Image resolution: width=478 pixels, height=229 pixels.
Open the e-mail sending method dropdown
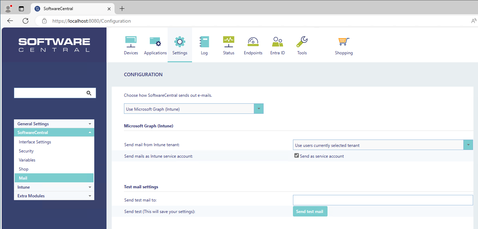258,109
